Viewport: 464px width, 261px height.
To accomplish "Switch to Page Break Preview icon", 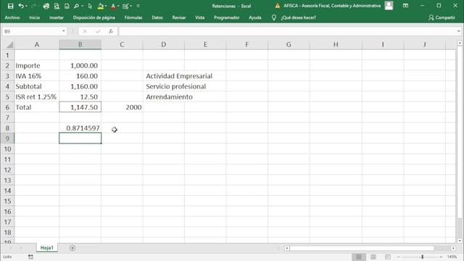I will 388,257.
